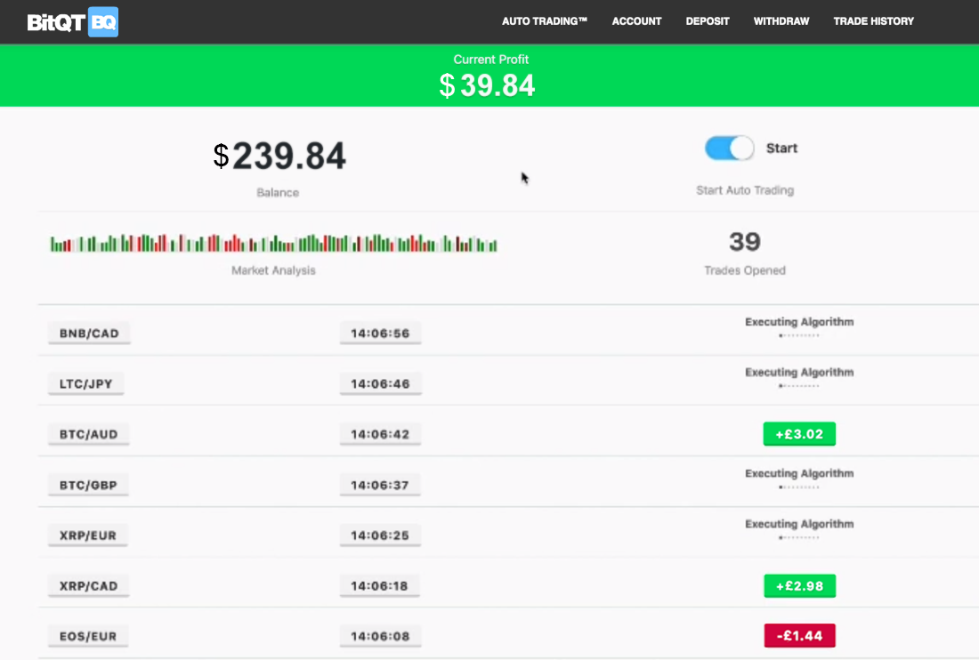Click the Market Analysis candlestick chart
The image size is (979, 660).
tap(273, 243)
